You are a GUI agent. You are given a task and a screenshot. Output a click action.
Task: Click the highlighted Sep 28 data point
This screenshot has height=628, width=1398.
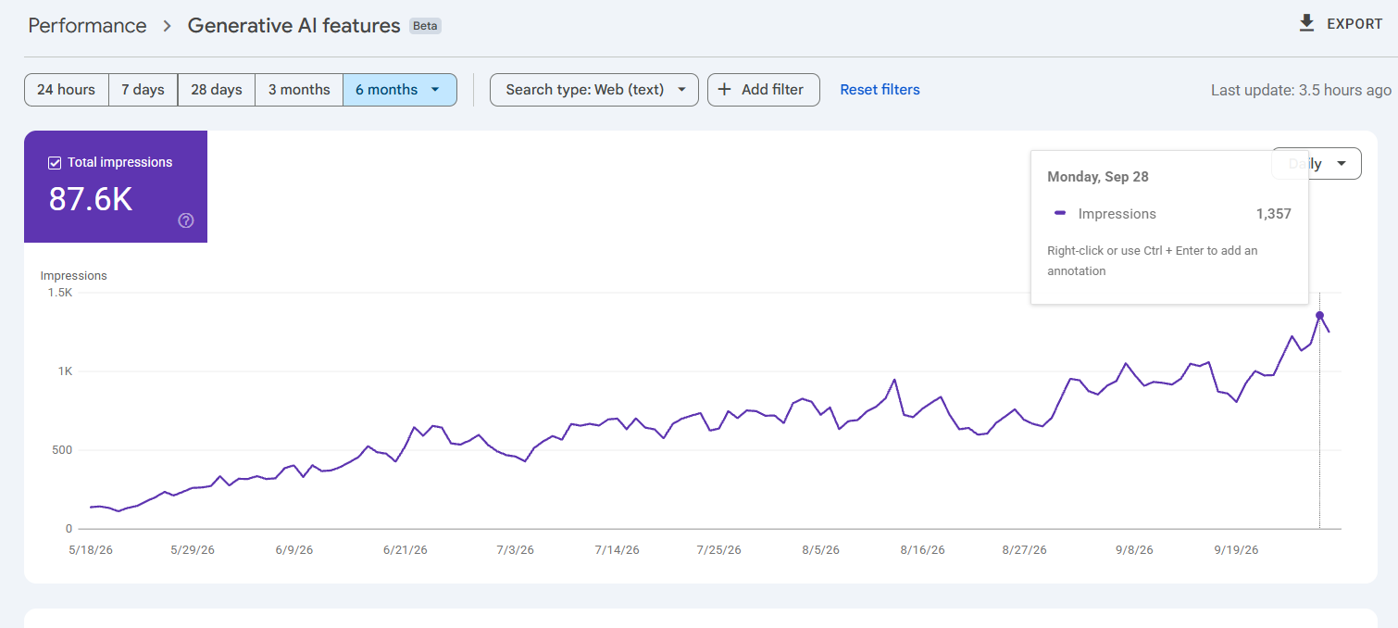[1319, 316]
